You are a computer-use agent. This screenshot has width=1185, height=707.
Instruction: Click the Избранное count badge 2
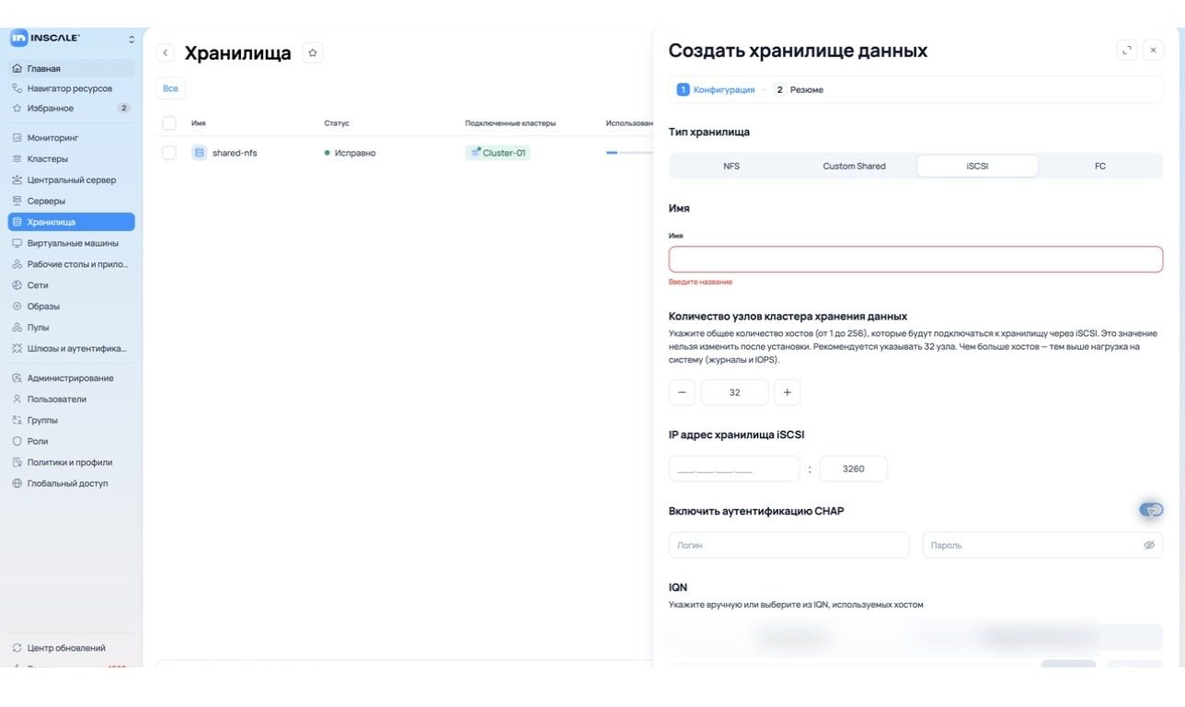[123, 109]
